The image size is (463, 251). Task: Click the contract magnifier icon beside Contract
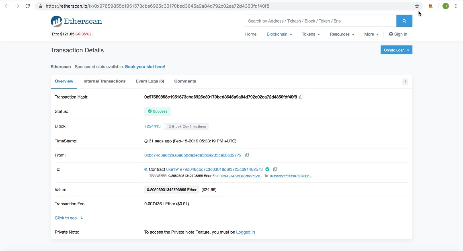click(x=146, y=169)
